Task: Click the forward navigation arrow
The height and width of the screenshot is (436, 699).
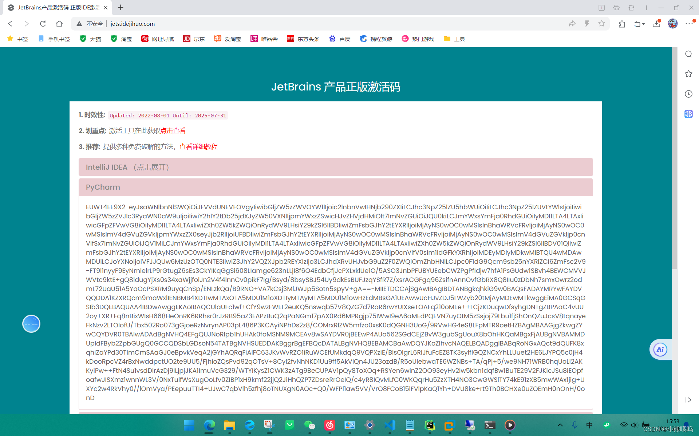Action: tap(27, 24)
